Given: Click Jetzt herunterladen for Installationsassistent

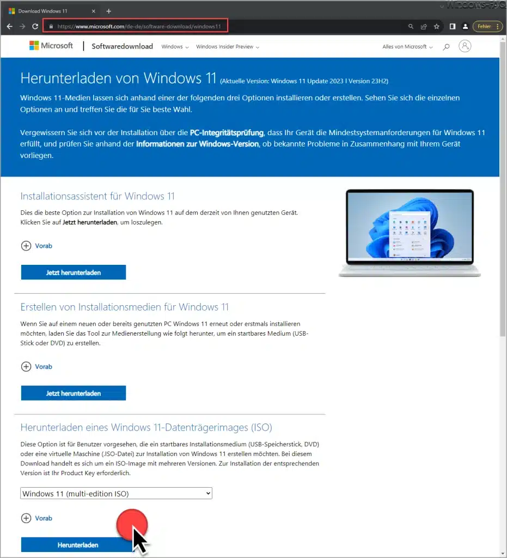Looking at the screenshot, I should 74,272.
